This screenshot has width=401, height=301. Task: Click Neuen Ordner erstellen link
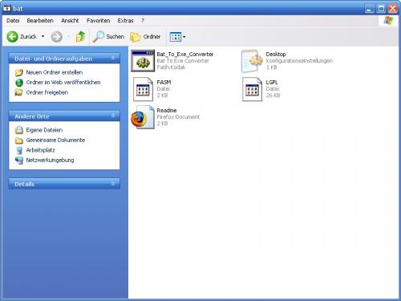click(55, 72)
